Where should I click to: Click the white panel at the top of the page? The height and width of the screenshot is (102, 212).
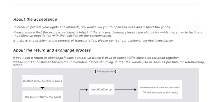click(106, 2)
